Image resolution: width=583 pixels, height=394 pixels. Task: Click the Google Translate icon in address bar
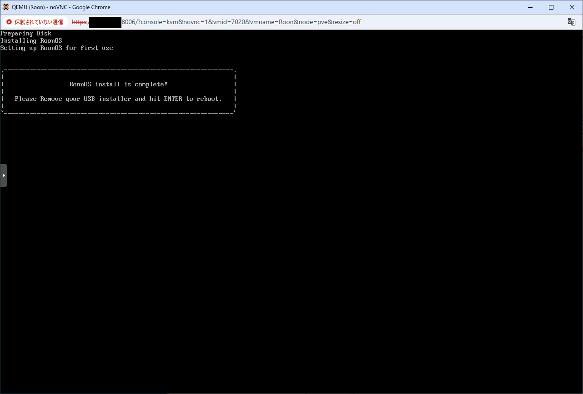click(571, 22)
